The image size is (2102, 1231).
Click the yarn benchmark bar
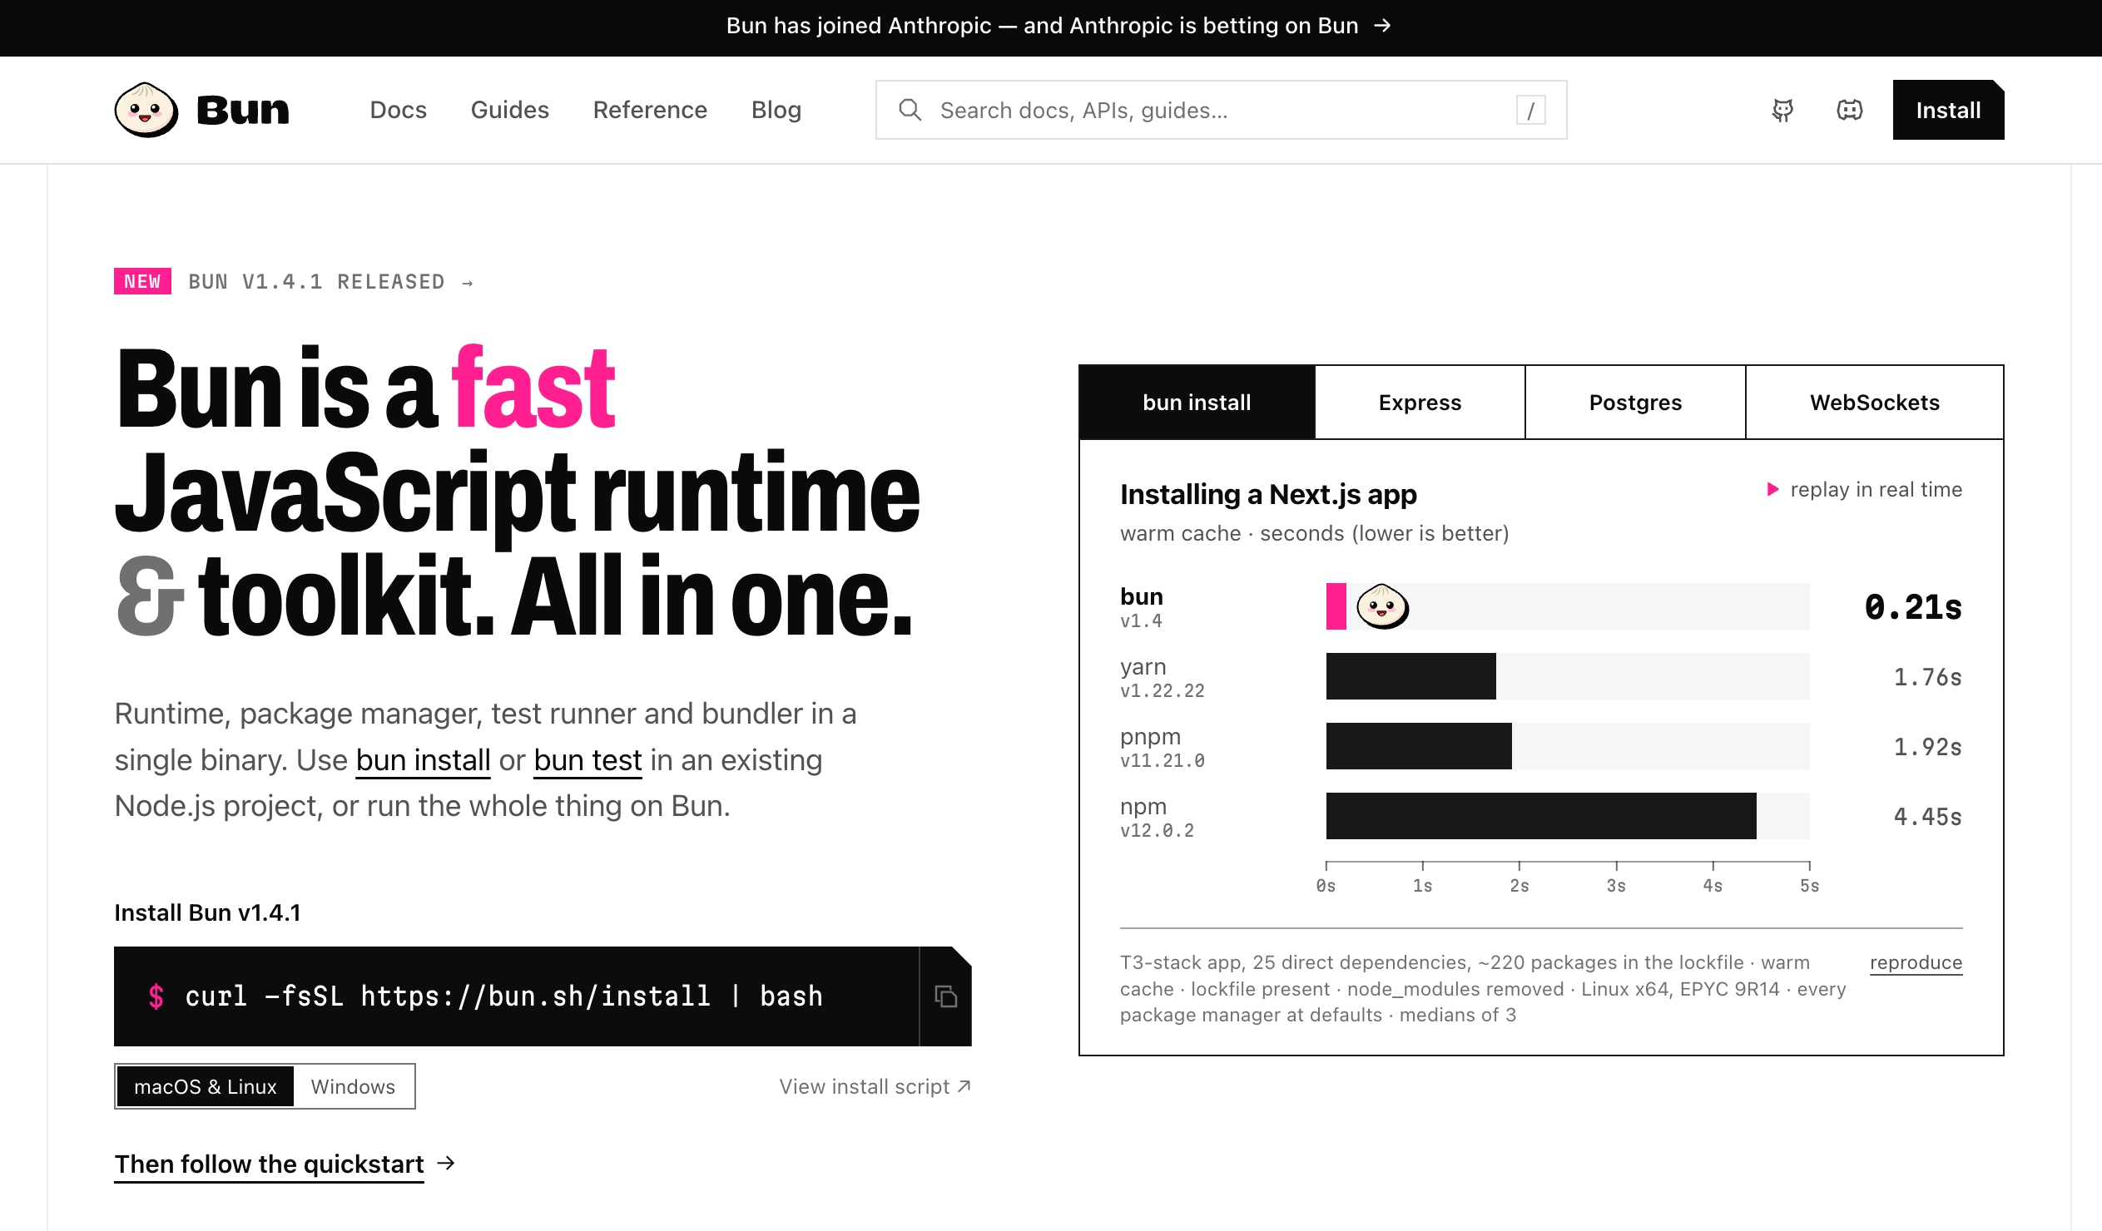tap(1410, 676)
